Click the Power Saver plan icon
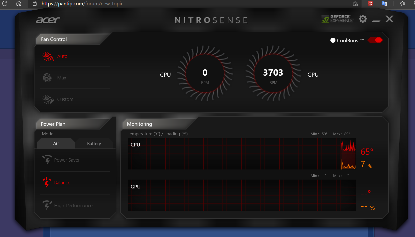Screen dimensions: 415x237 tap(47, 160)
